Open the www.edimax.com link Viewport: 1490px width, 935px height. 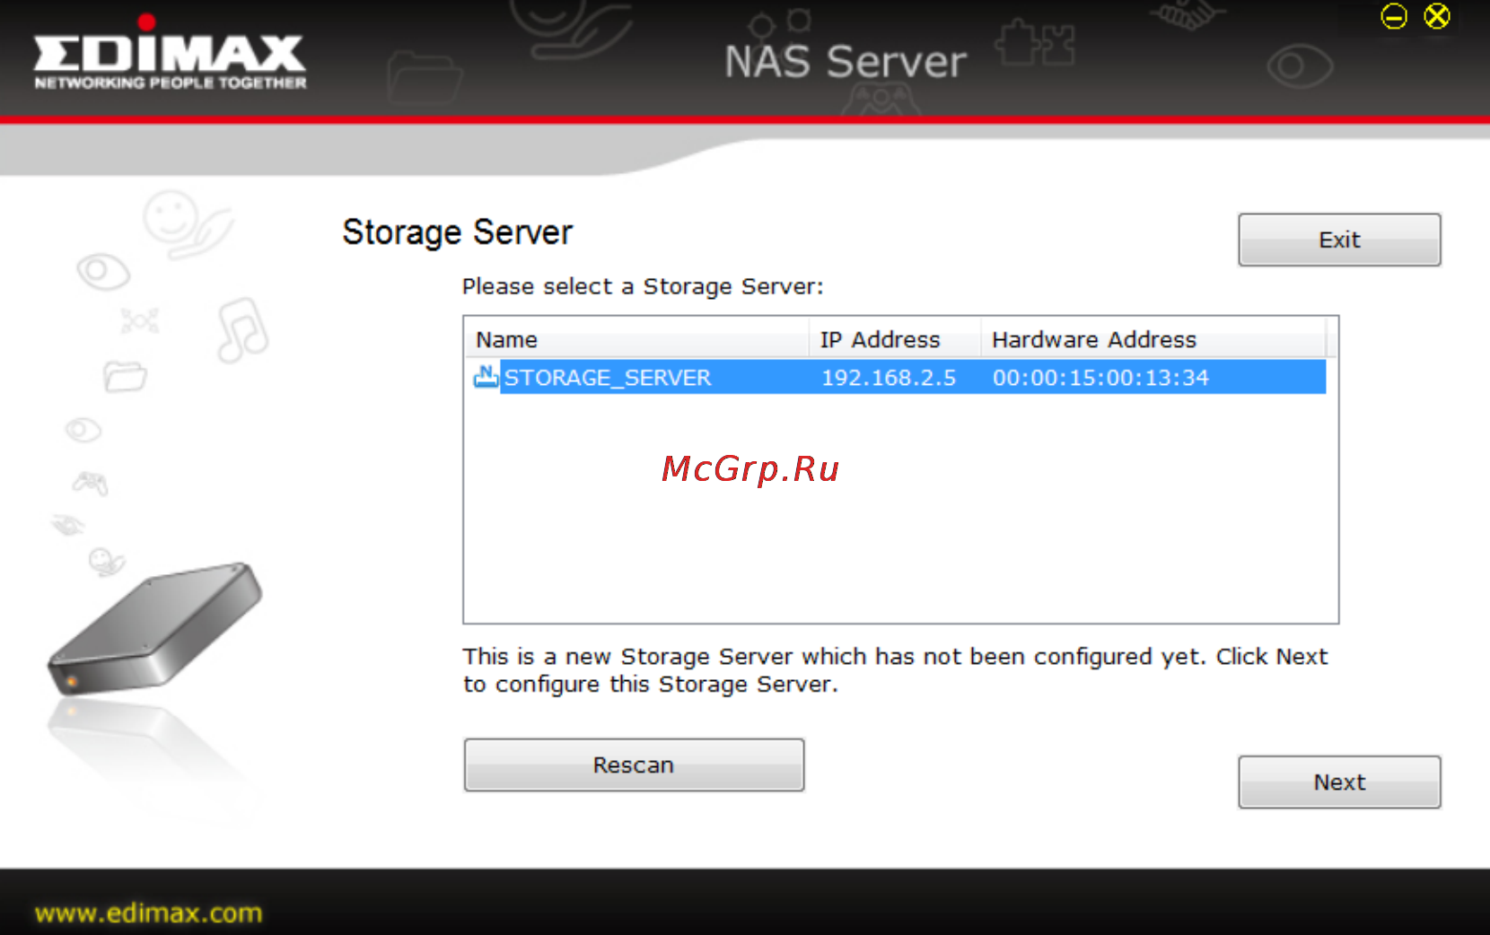[x=148, y=913]
